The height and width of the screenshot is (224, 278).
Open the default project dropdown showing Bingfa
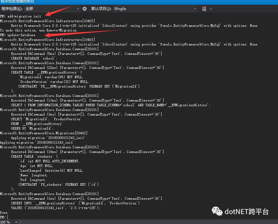click(155, 9)
